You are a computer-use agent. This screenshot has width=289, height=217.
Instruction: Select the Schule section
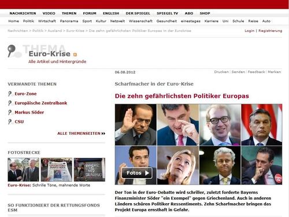[238, 21]
